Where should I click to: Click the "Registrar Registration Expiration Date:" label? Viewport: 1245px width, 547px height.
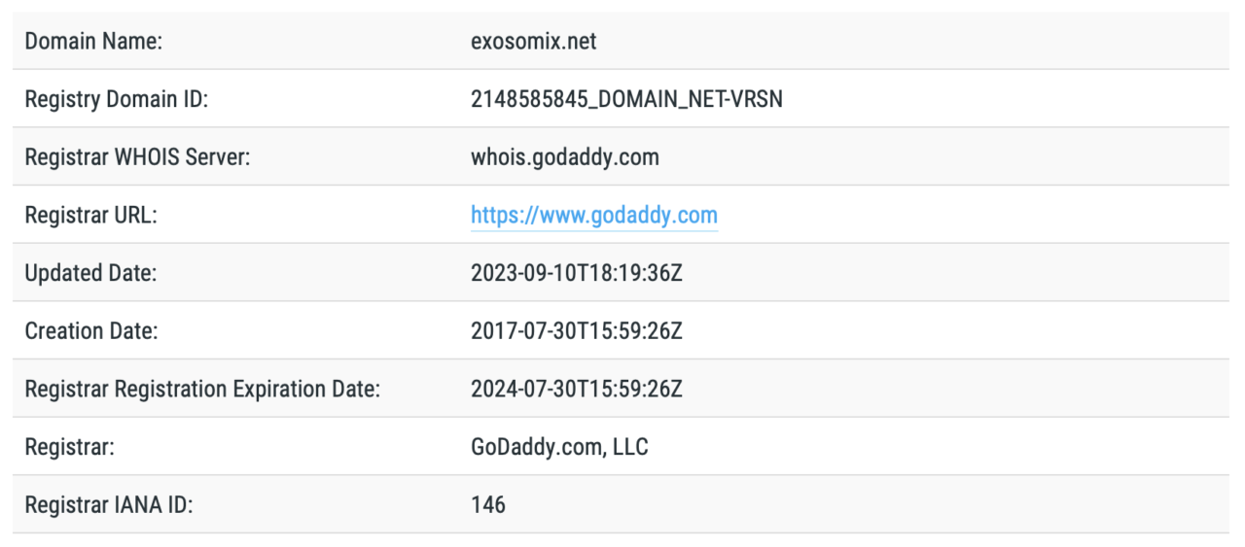(x=202, y=390)
